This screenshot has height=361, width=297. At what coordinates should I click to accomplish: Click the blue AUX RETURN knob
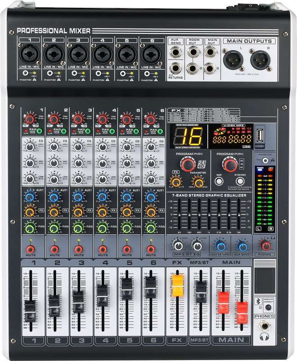tap(220, 245)
